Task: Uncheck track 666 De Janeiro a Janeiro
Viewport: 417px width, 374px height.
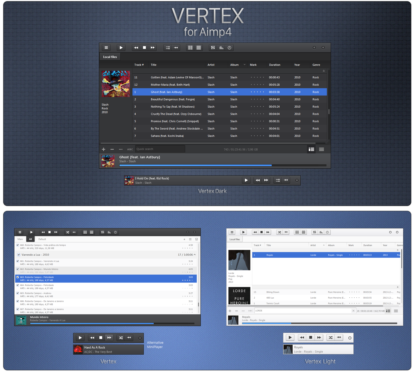Action: 18,301
